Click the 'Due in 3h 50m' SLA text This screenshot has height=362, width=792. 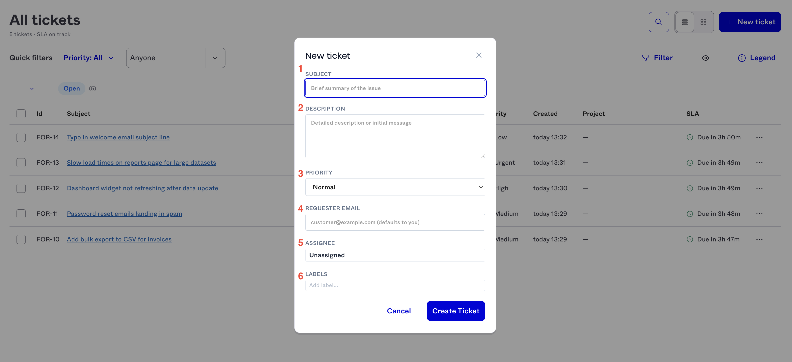[x=719, y=137]
